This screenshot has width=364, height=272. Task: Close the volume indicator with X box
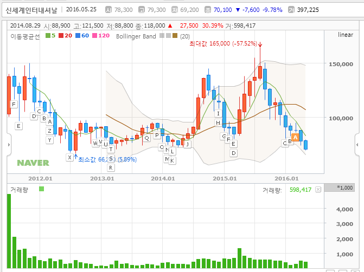click(x=318, y=190)
